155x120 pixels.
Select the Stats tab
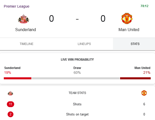pyautogui.click(x=135, y=44)
